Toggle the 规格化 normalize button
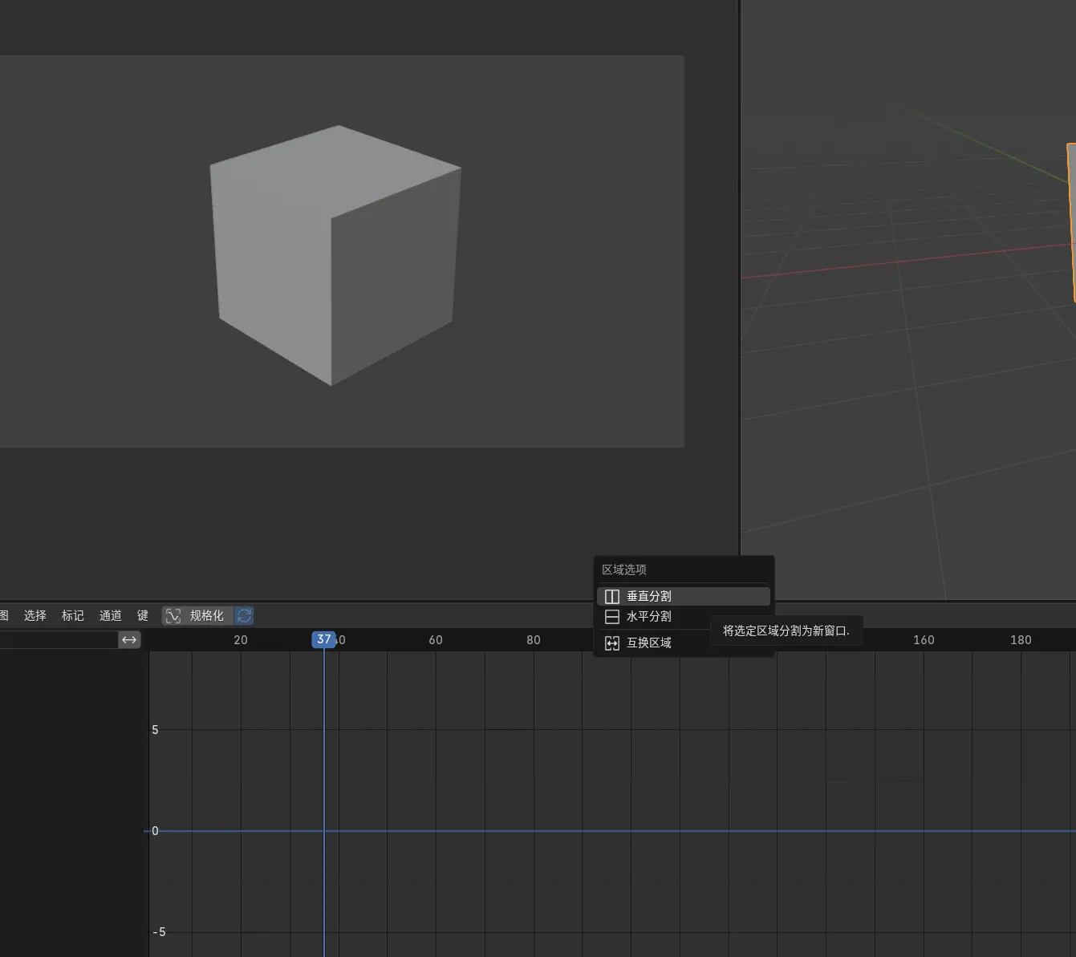This screenshot has width=1076, height=957. 197,615
